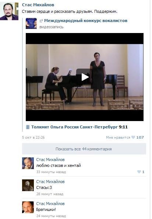This screenshot has height=219, width=152.
Task: Open avatar of 'Братишки!' commenter
Action: coord(28,207)
